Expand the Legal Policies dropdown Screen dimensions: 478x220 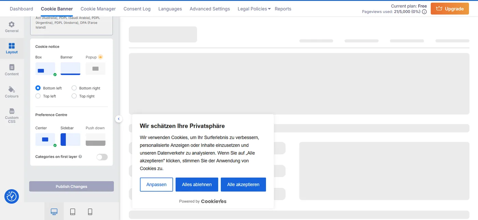pos(254,9)
